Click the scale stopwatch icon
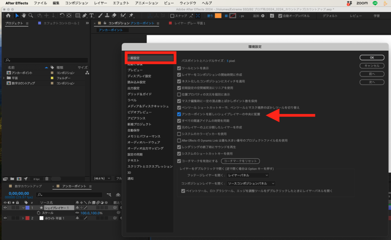391x240 pixels. pos(38,213)
